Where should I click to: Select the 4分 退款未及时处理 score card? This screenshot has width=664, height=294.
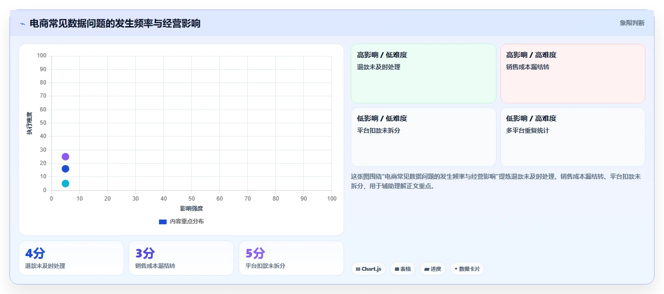coord(71,258)
